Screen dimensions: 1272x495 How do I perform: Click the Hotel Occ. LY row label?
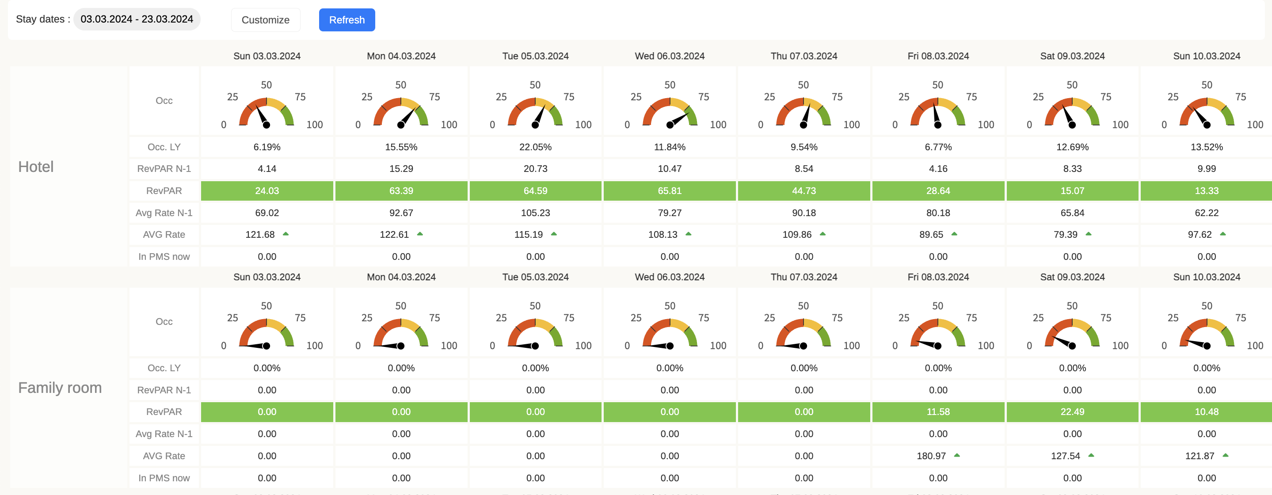[164, 147]
